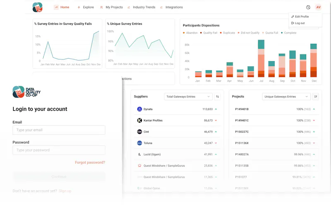Click the Projects sort icon
The width and height of the screenshot is (331, 208).
coord(316,97)
